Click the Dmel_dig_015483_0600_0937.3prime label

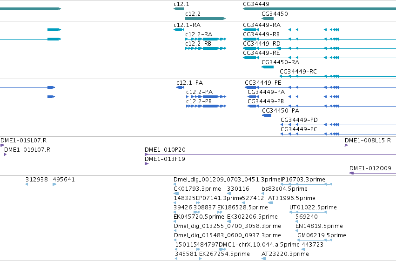click(228, 236)
